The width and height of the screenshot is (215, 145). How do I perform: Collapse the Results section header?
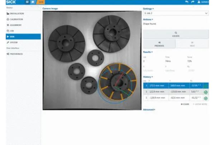pos(148,52)
